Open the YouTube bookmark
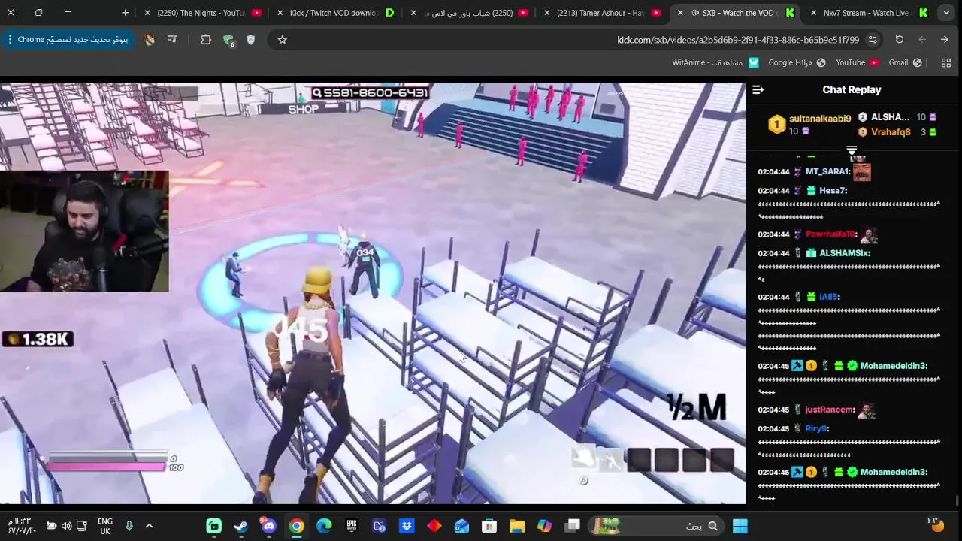Image resolution: width=962 pixels, height=541 pixels. click(857, 63)
